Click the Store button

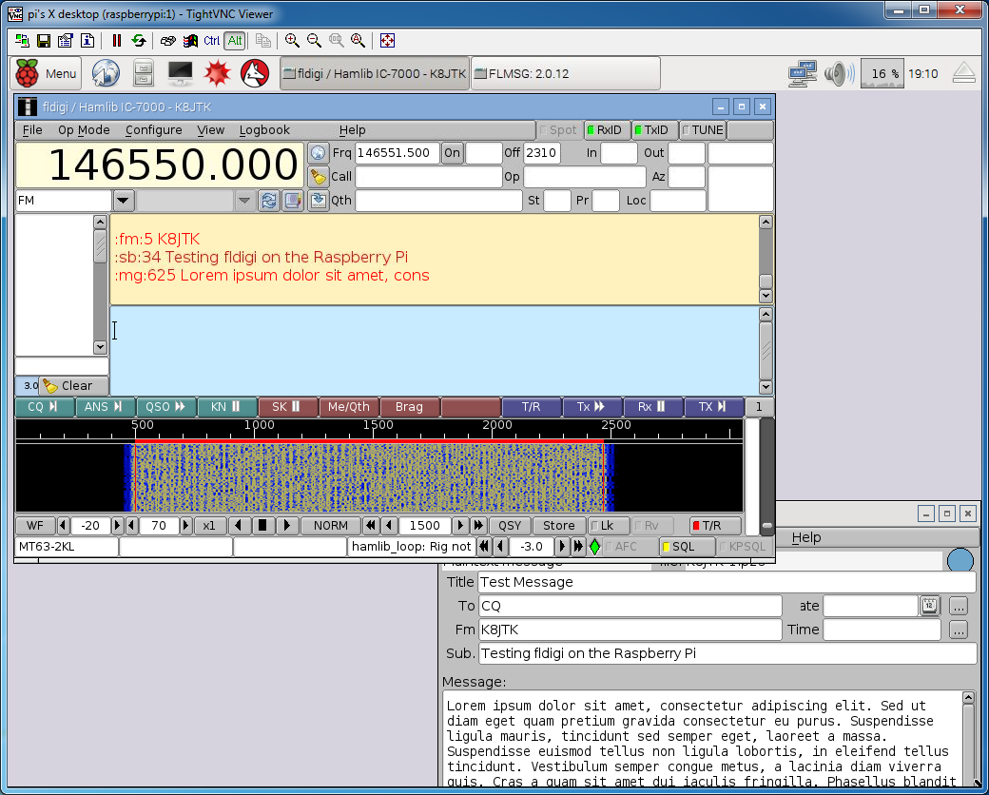(x=559, y=526)
